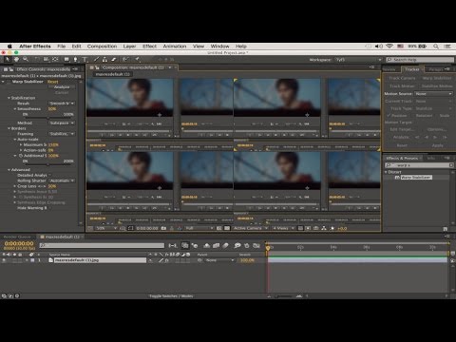Collapse the Warp Stabilizer effect twirl
The width and height of the screenshot is (456, 342).
[x=3, y=82]
